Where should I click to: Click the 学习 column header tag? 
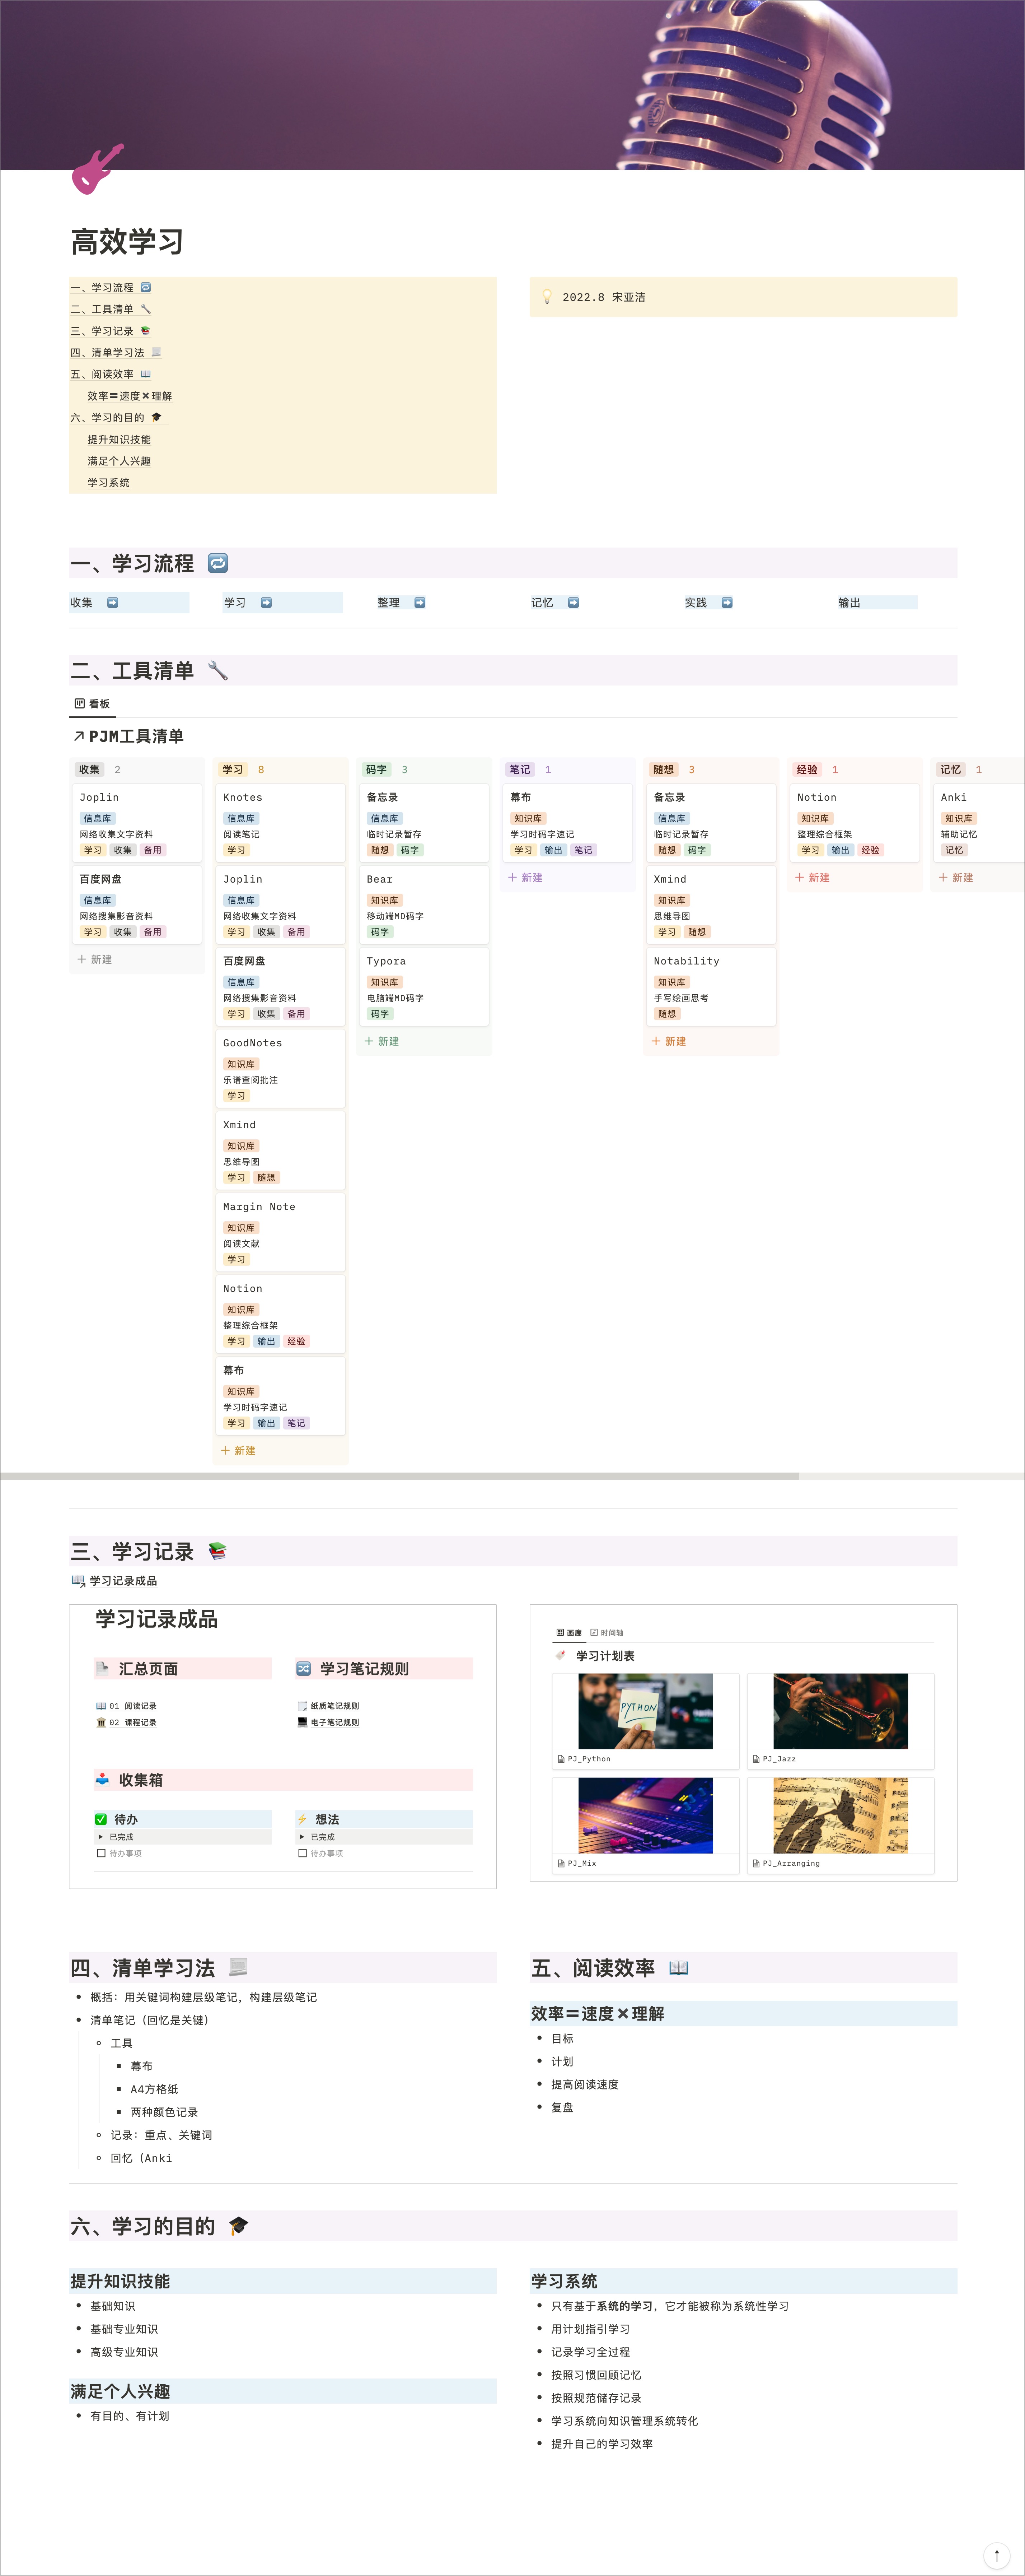click(x=233, y=769)
